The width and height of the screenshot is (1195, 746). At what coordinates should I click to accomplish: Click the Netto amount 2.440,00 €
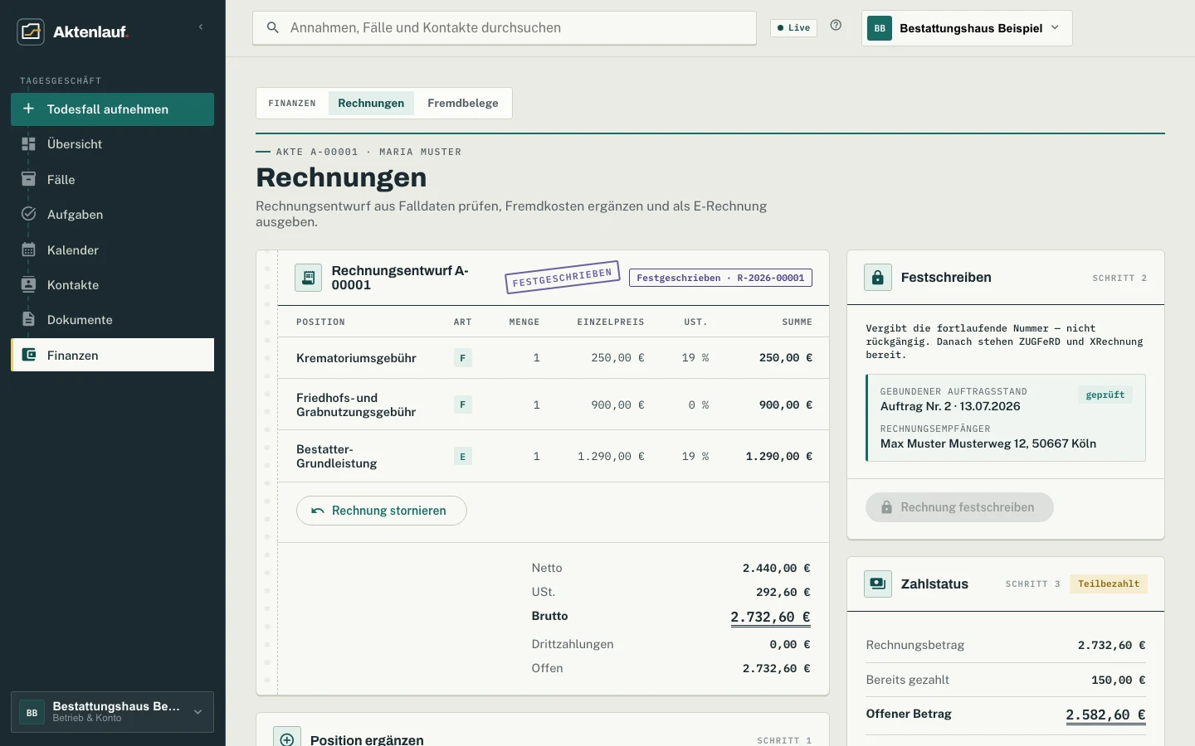[776, 568]
